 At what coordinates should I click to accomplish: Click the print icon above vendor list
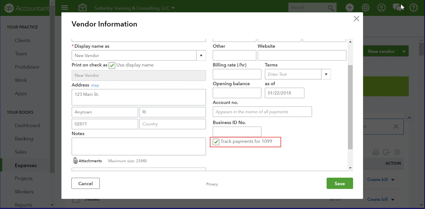[376, 152]
